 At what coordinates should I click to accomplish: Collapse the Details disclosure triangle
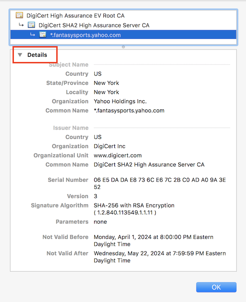point(20,55)
